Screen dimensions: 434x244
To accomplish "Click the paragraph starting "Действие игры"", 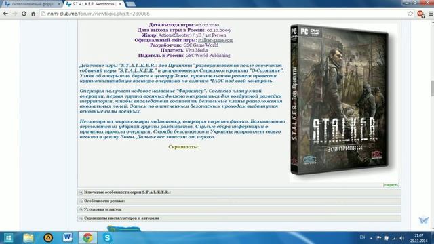I will [182, 73].
